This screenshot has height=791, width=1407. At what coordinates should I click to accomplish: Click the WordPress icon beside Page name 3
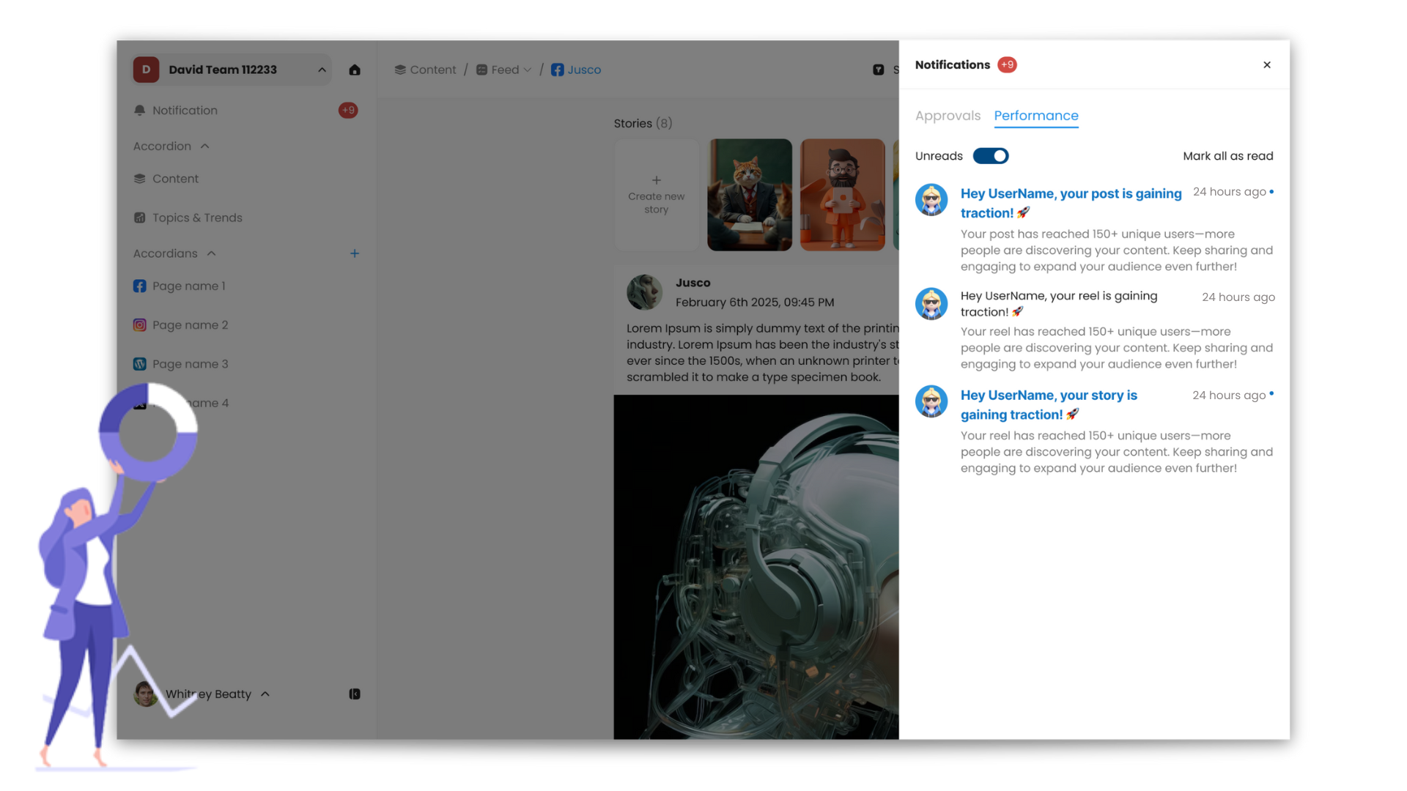139,364
